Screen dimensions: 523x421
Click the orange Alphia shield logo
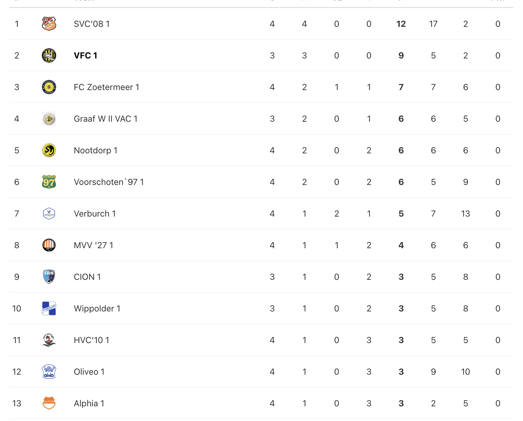(x=49, y=403)
